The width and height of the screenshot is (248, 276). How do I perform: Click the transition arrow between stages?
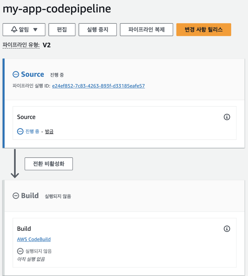15,164
